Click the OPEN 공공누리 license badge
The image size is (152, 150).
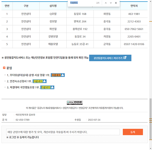coord(75,103)
